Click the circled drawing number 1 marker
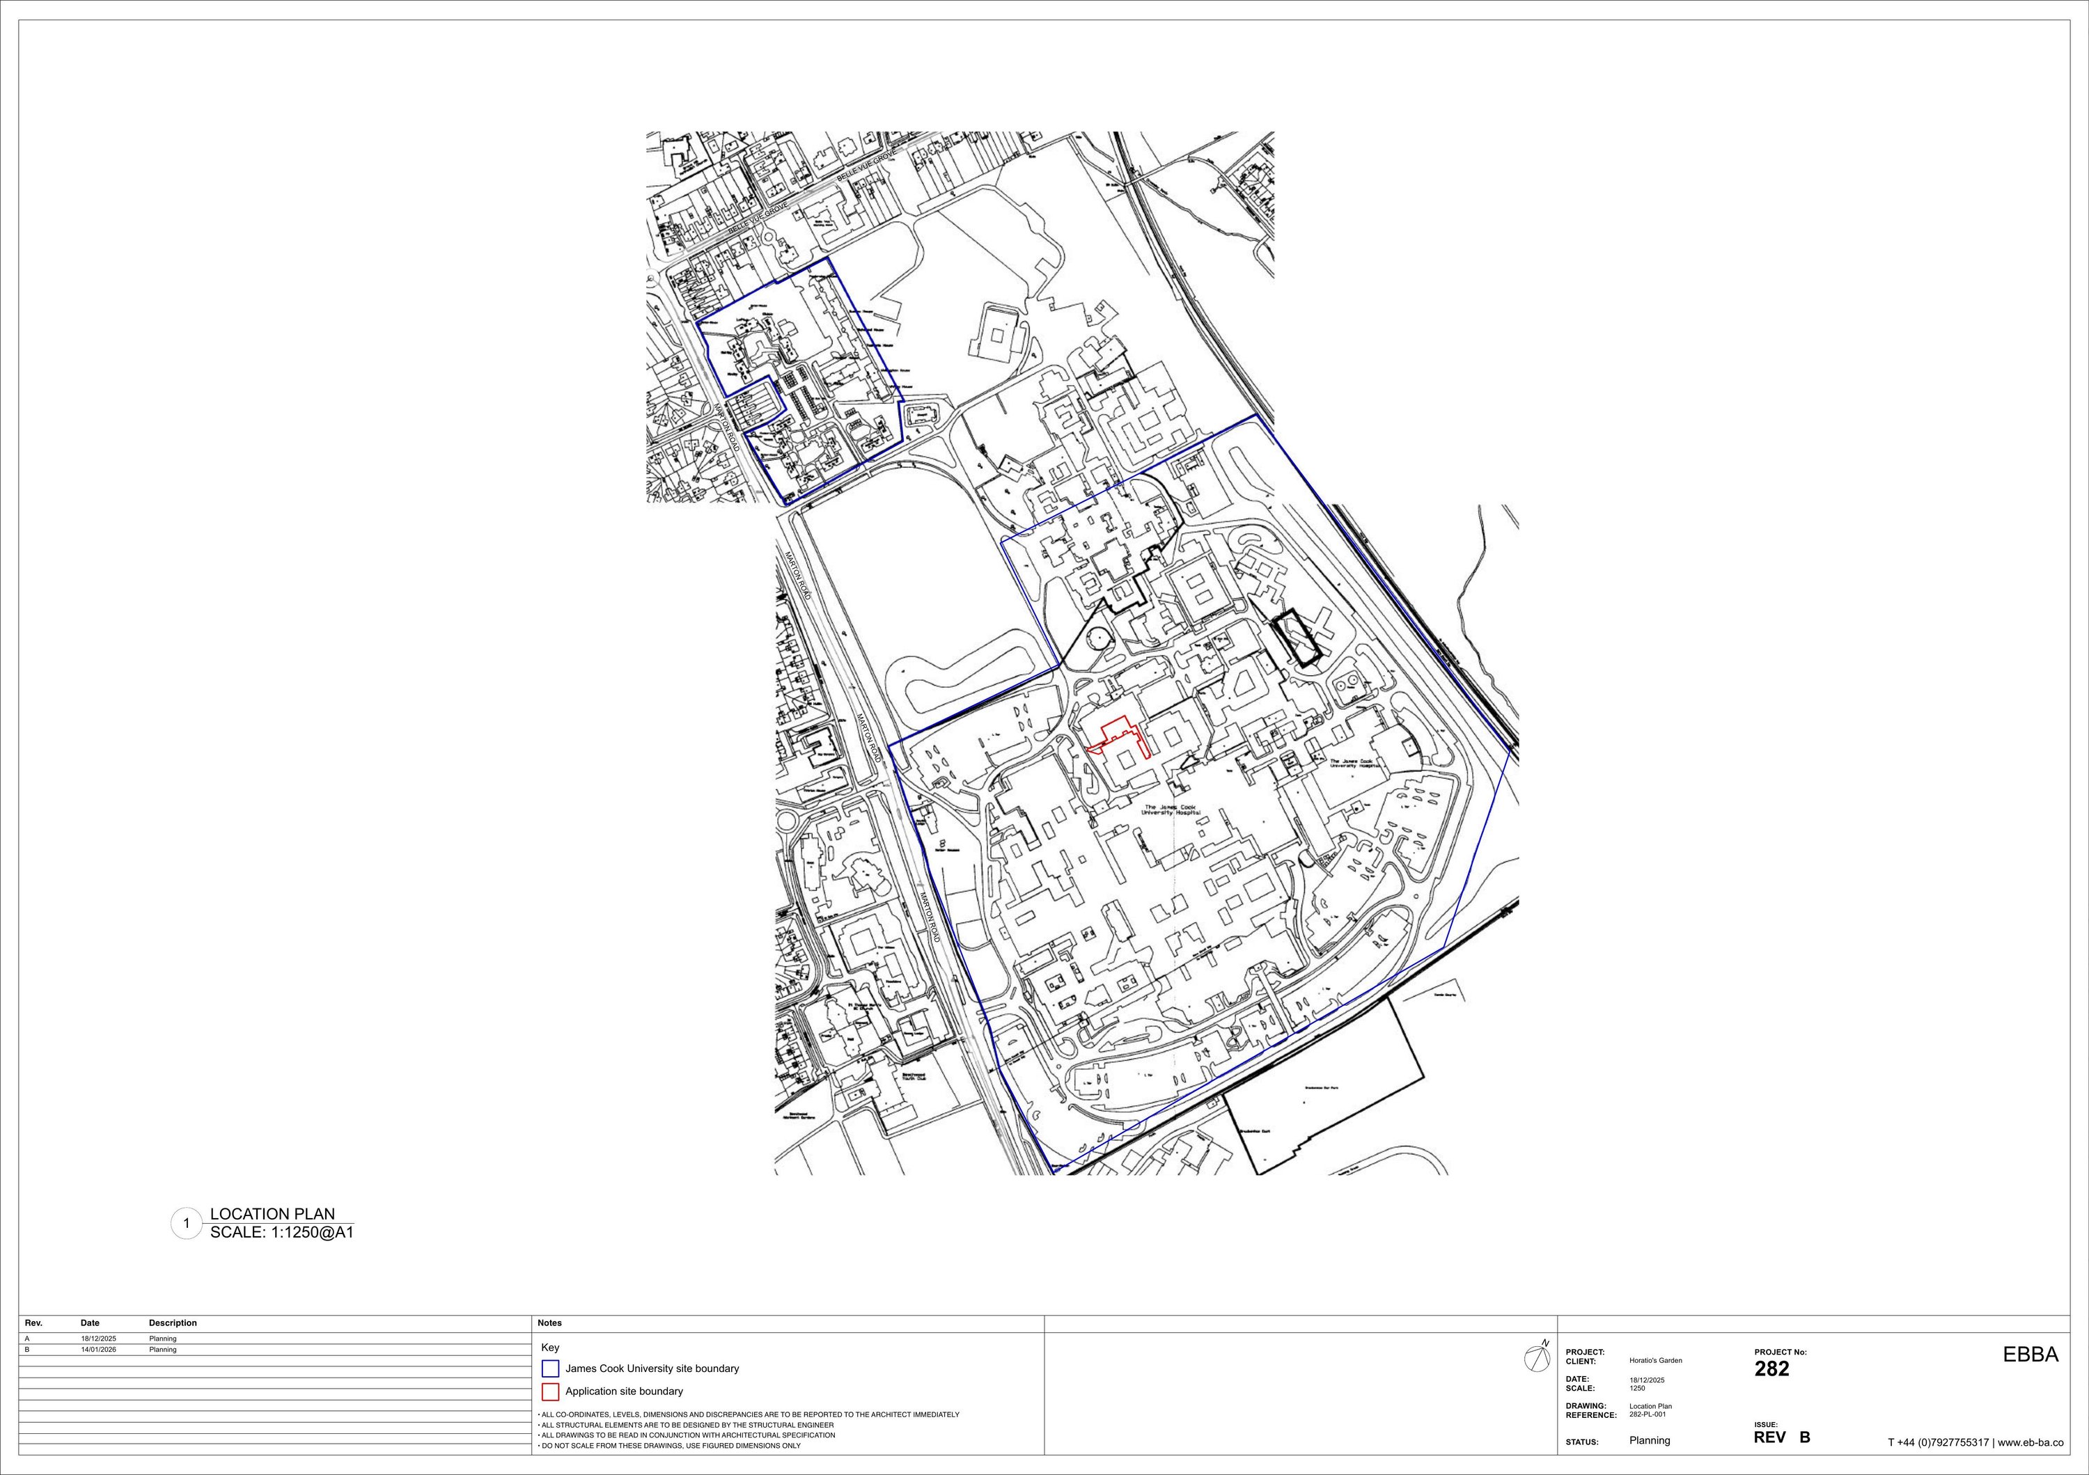This screenshot has height=1475, width=2089. pos(186,1224)
